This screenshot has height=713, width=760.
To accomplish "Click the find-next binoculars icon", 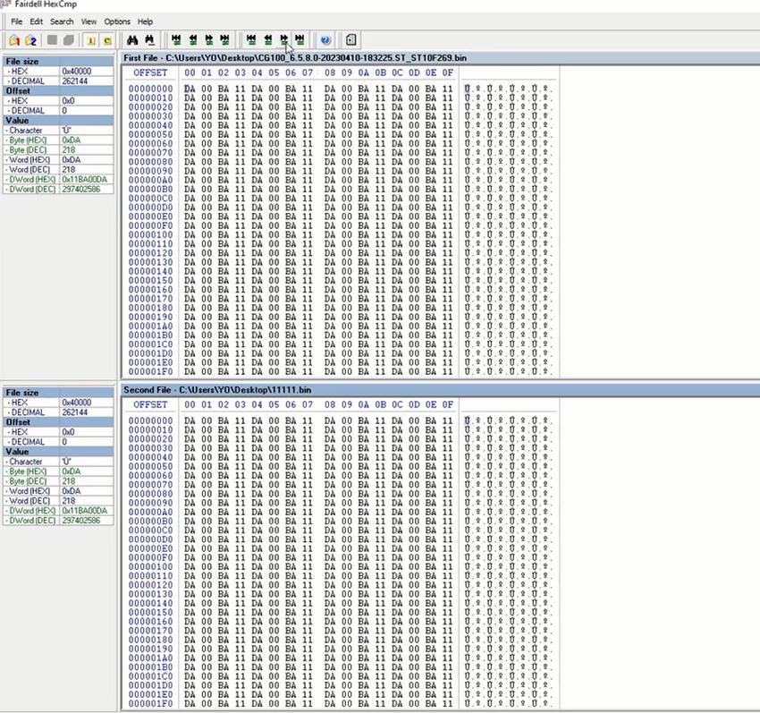I will click(x=150, y=40).
